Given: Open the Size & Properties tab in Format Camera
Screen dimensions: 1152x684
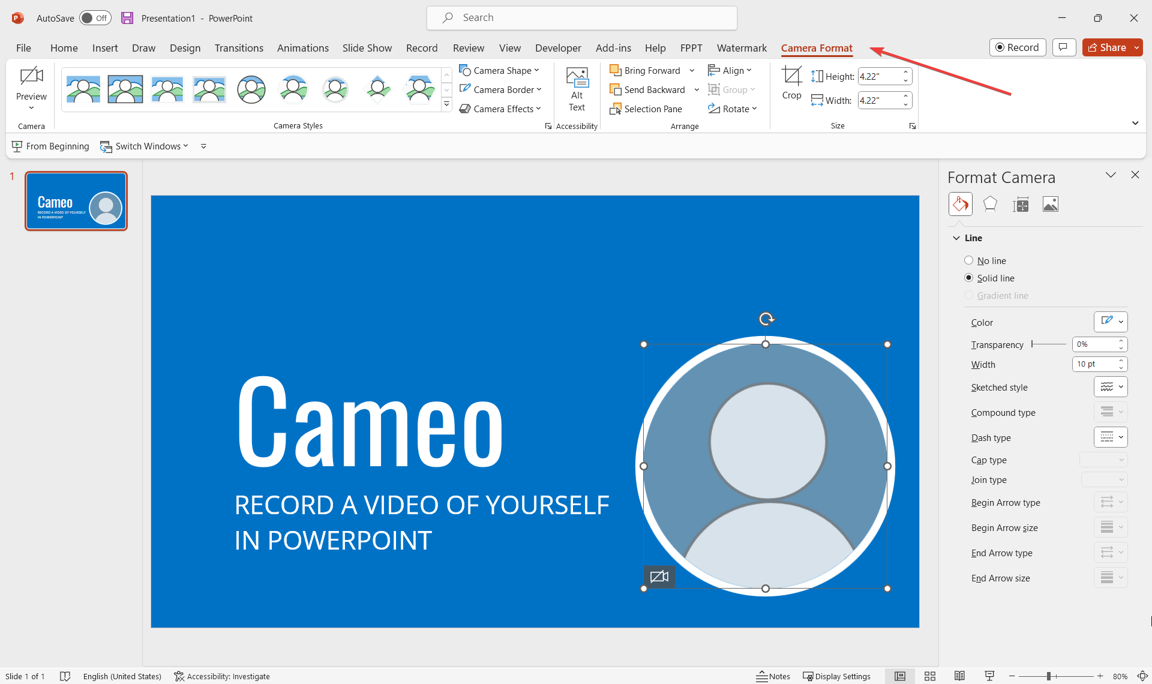Looking at the screenshot, I should tap(1020, 205).
